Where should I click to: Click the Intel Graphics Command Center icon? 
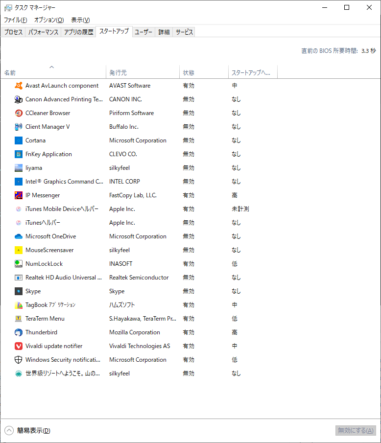[19, 182]
